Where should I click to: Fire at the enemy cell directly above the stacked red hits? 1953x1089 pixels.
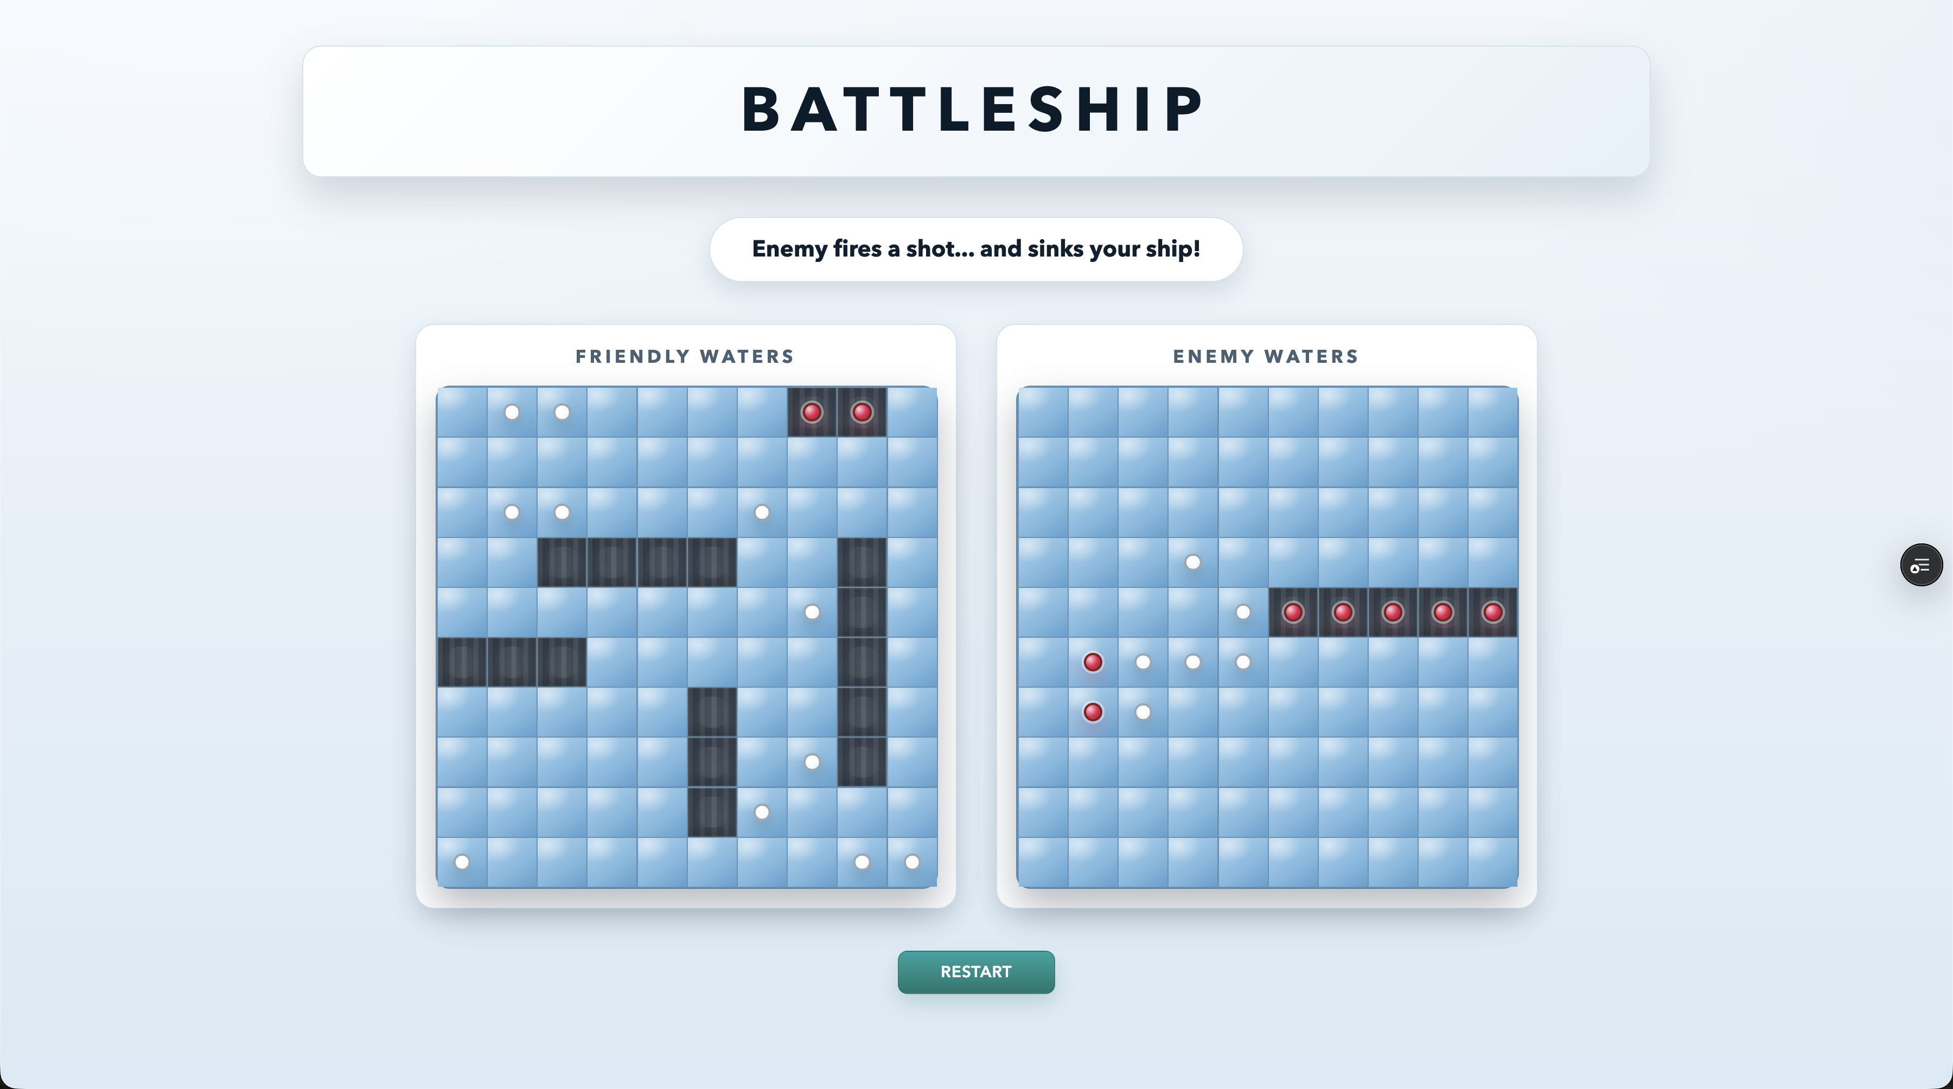click(1093, 612)
